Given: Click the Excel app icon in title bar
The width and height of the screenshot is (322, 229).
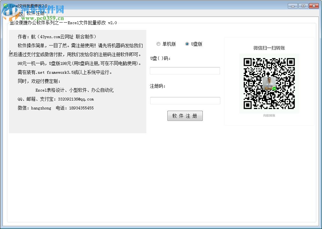Looking at the screenshot, I should tap(5, 5).
